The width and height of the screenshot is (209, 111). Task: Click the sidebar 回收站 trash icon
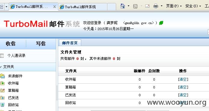tap(2, 105)
